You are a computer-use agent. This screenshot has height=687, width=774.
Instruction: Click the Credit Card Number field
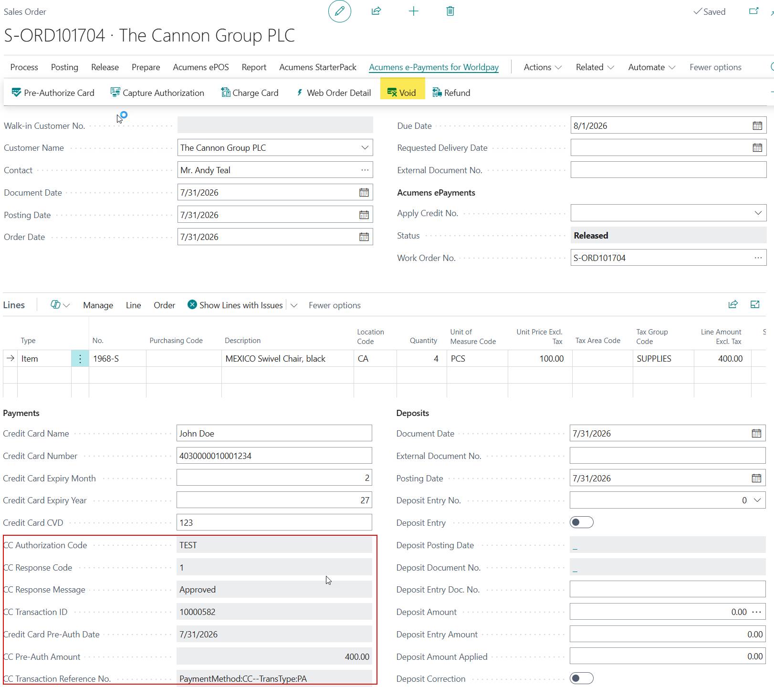[x=274, y=456]
